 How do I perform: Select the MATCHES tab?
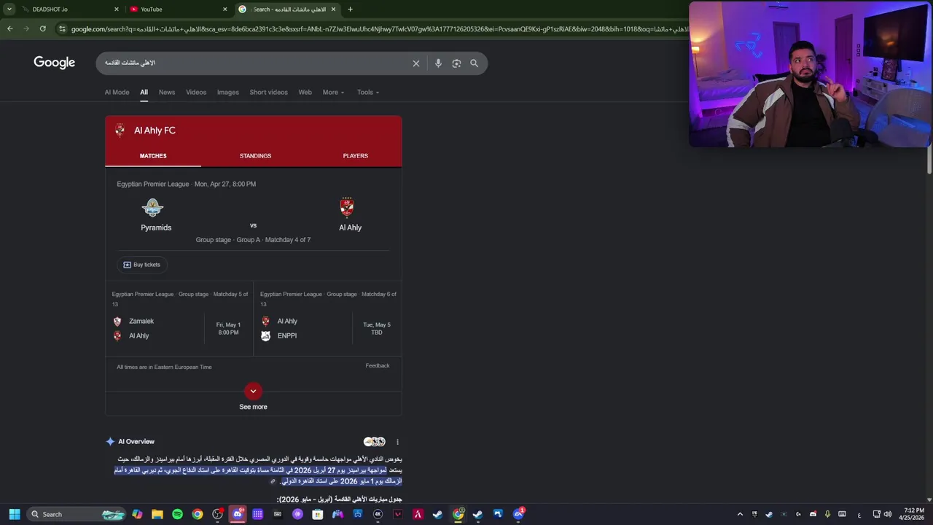[x=153, y=156]
